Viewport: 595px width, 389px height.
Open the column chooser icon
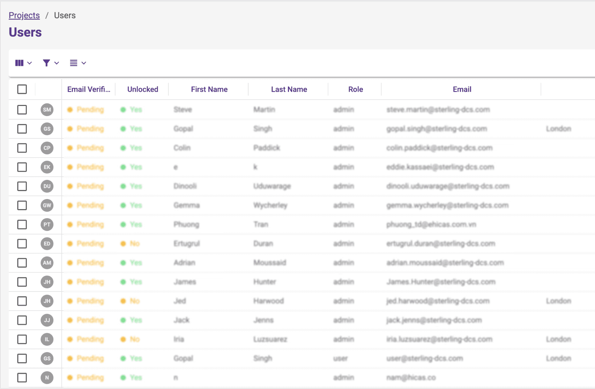(20, 63)
